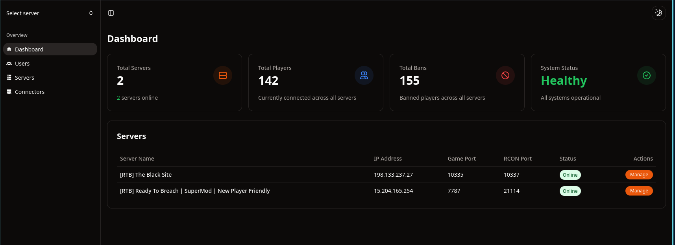Go to the Connectors page
The image size is (675, 245).
coord(30,92)
